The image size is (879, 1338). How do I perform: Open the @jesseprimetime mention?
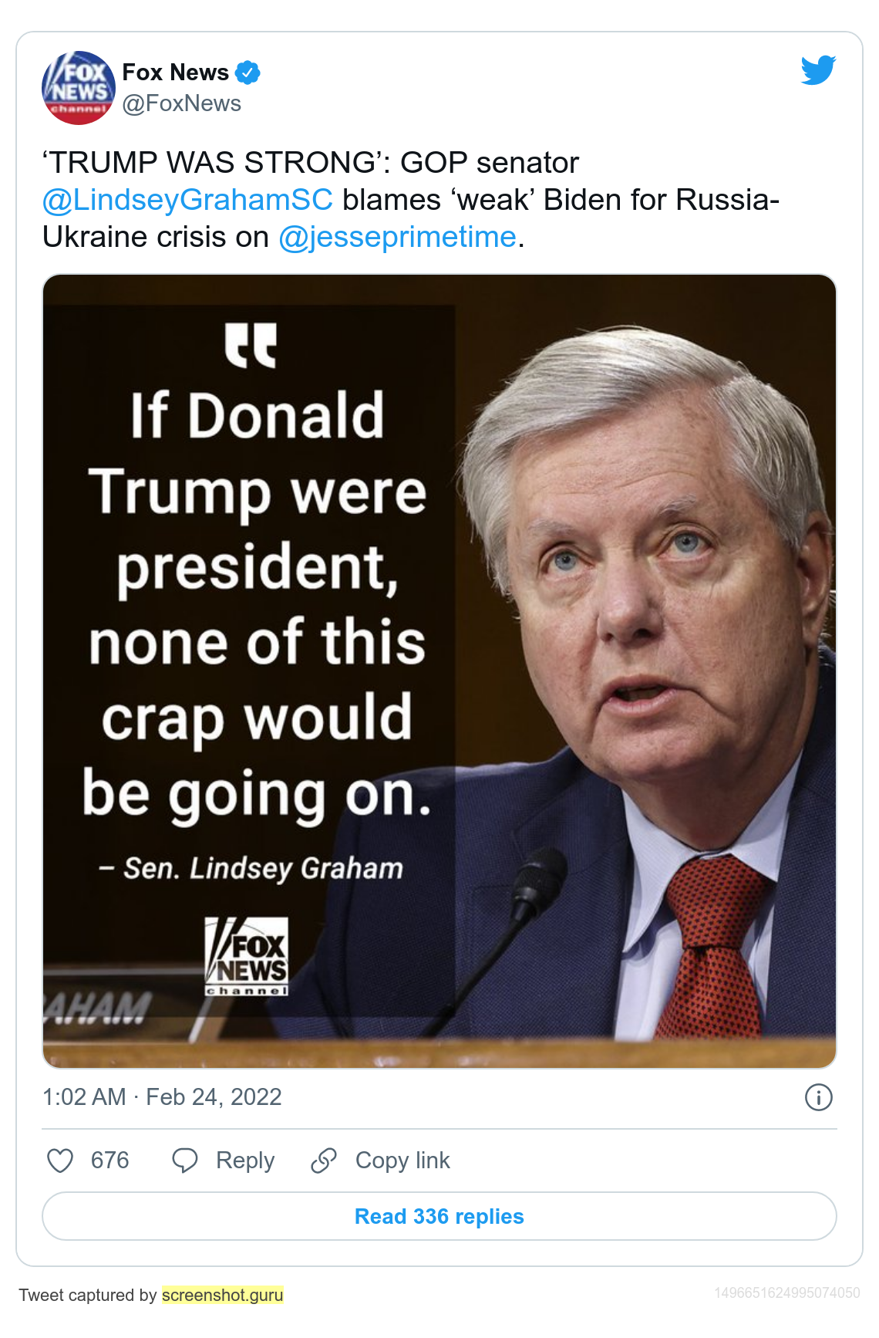pyautogui.click(x=397, y=237)
